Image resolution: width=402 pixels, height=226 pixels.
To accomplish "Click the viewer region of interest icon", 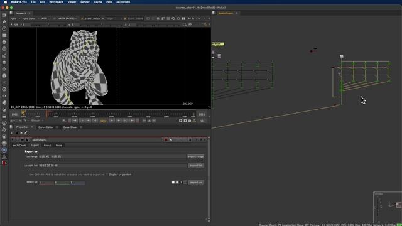I will click(x=163, y=19).
